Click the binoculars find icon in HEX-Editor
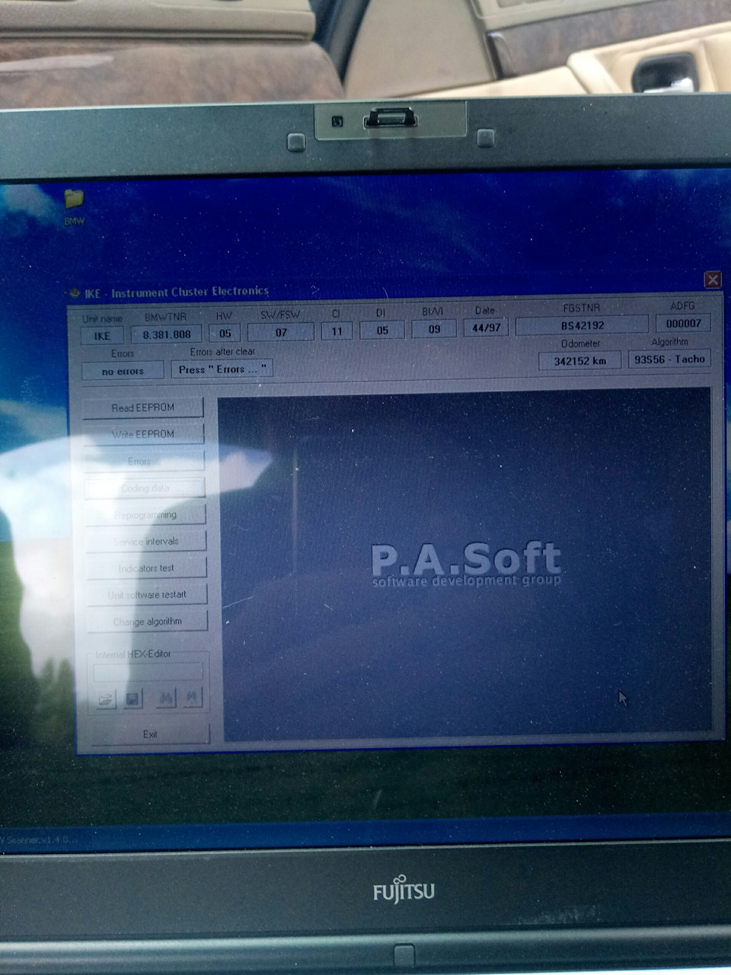This screenshot has width=731, height=975. pos(167,698)
